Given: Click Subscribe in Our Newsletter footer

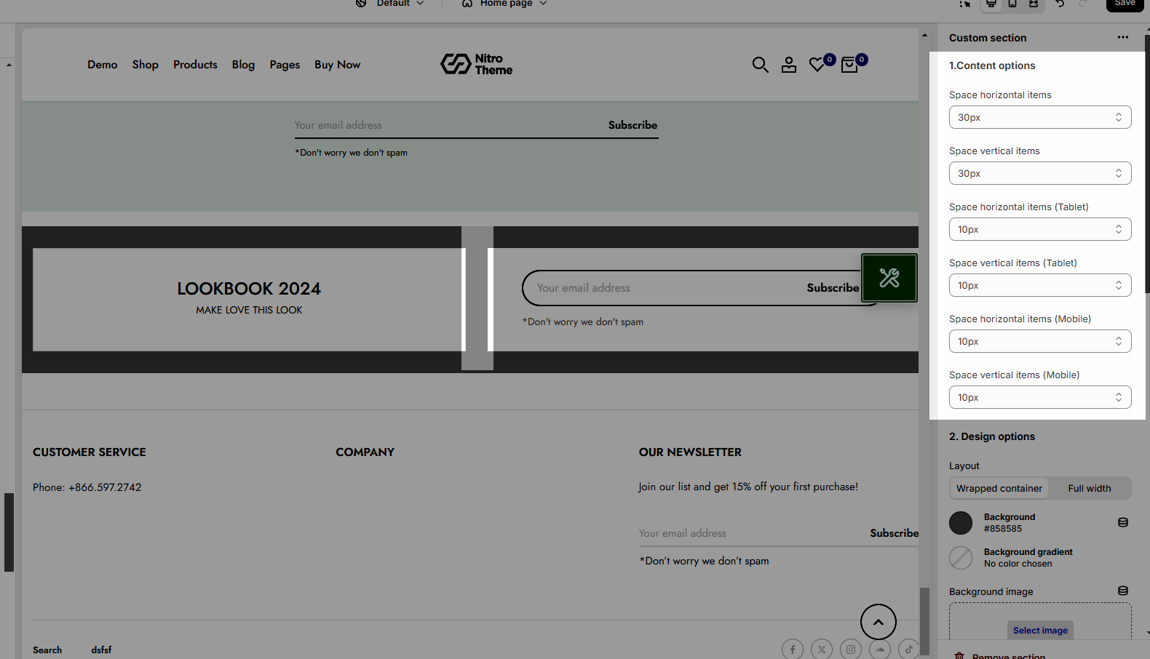Looking at the screenshot, I should pyautogui.click(x=895, y=533).
